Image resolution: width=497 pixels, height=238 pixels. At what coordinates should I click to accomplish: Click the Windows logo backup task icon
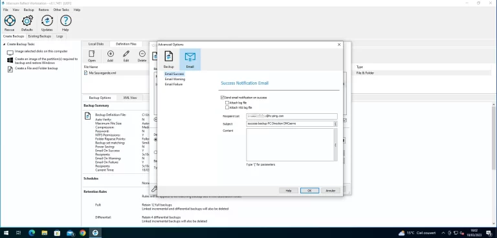(x=10, y=60)
